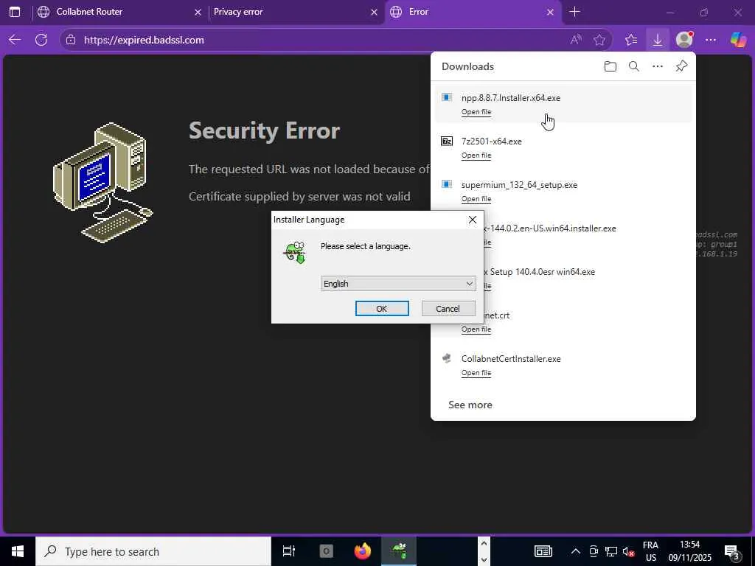The height and width of the screenshot is (566, 755).
Task: Open file for supermium_132_64_setup.exe
Action: click(x=476, y=199)
